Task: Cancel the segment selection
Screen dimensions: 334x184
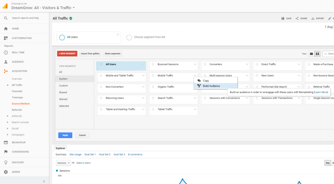Action: point(82,135)
